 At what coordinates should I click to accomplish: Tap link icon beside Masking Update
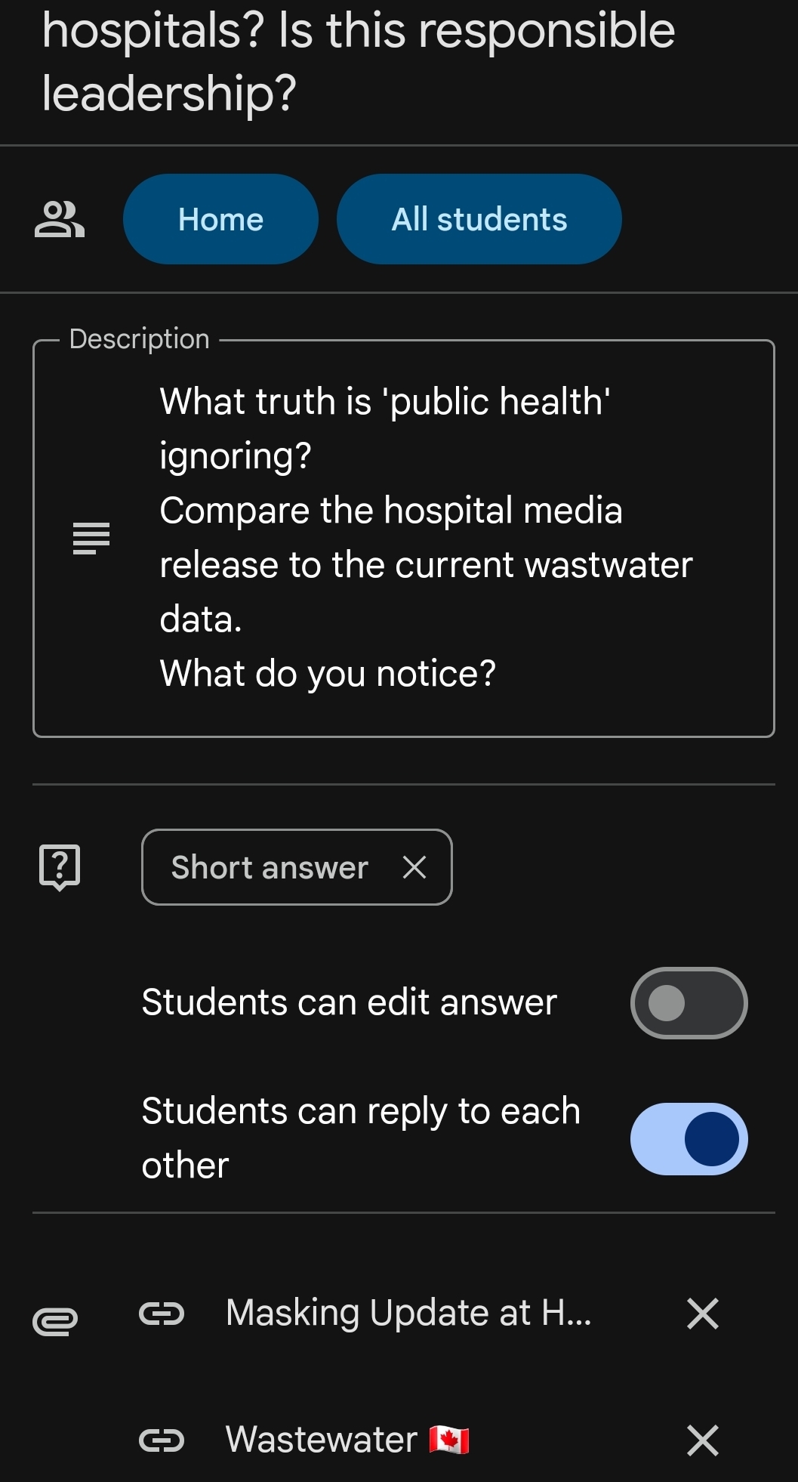pos(162,1314)
